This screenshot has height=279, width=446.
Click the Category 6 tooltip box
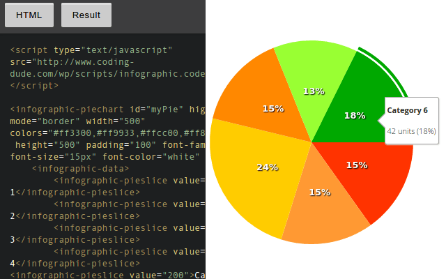click(411, 121)
